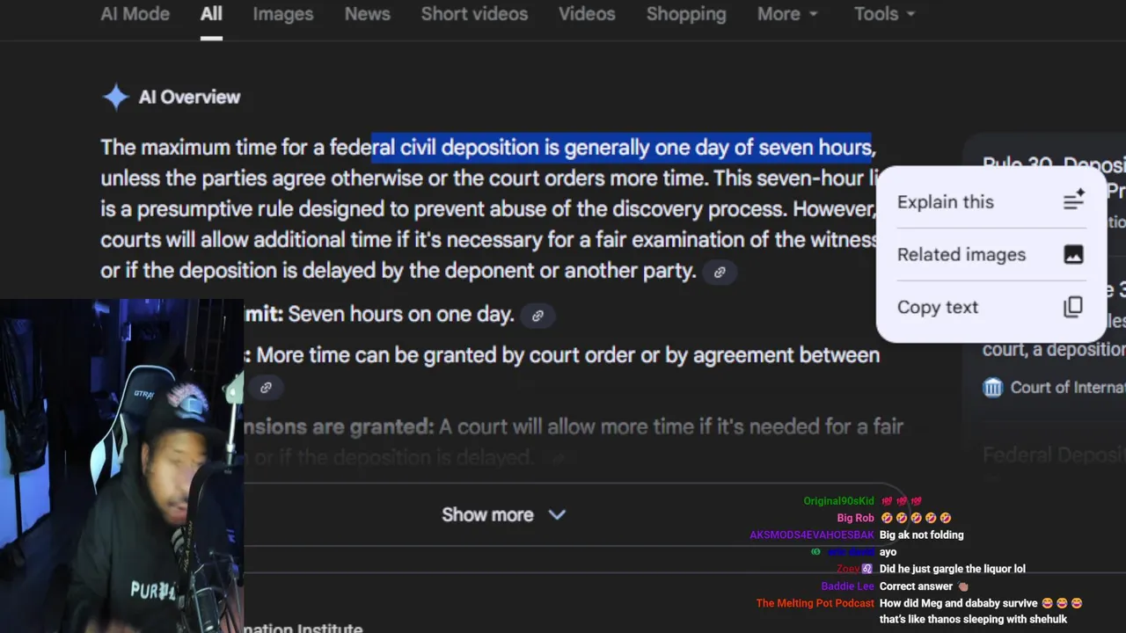Click chat username Baddie Lee

pos(847,586)
